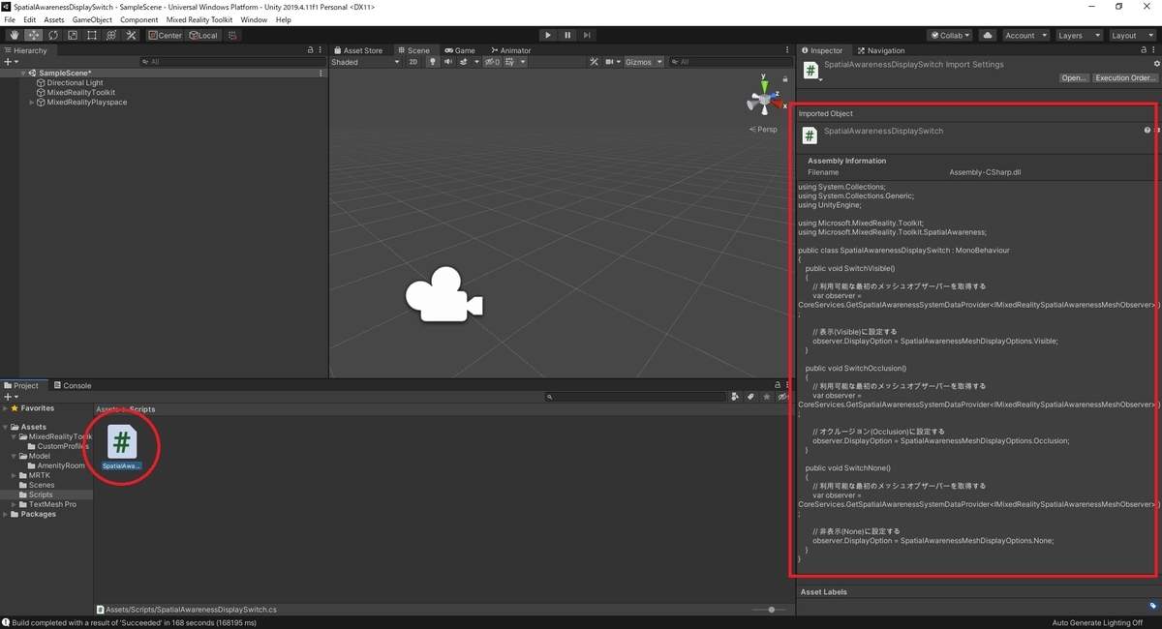Toggle scene effects layers icon
1162x629 pixels.
tap(465, 62)
